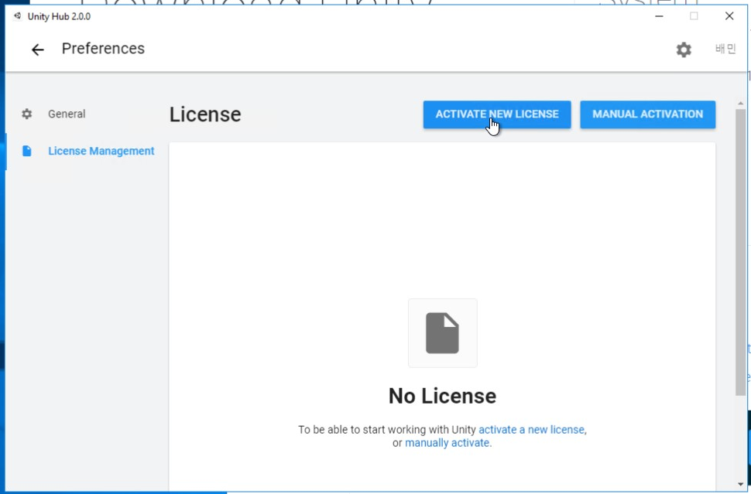Click the MANUAL ACTIVATION button
The height and width of the screenshot is (494, 751).
click(x=647, y=114)
